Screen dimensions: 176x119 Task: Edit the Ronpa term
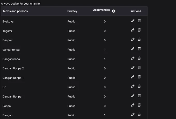[133, 105]
